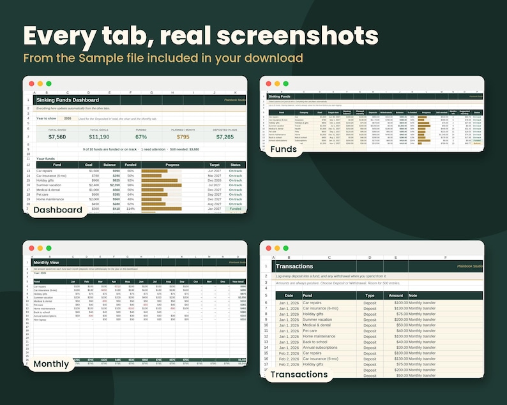
Task: Click the 'Year total' header in Monthly window
Action: (x=239, y=282)
